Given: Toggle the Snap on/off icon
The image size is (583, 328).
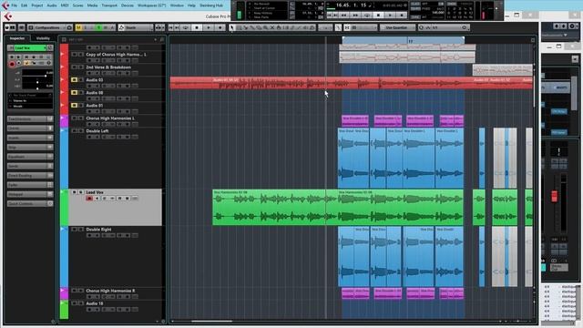Looking at the screenshot, I should pyautogui.click(x=347, y=27).
